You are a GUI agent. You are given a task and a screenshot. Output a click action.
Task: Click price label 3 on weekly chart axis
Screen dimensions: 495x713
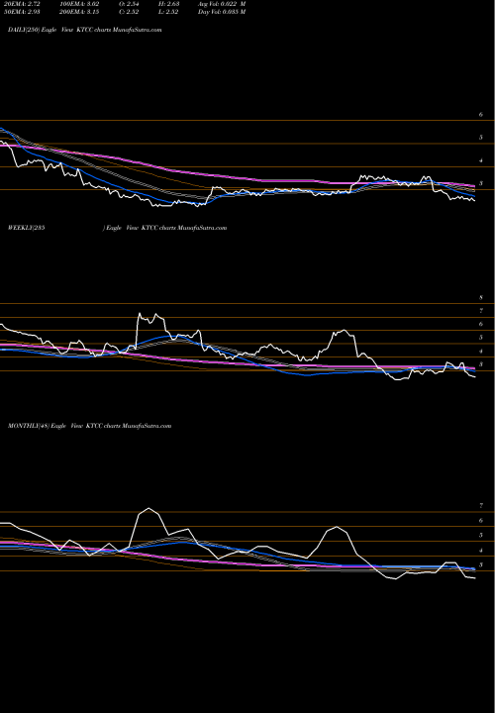[x=481, y=364]
